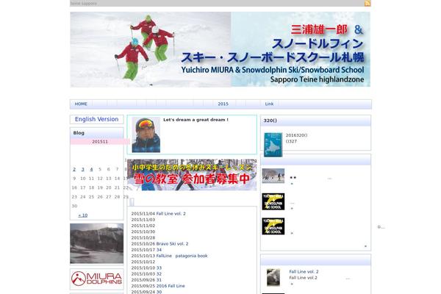Click the Blog panel heading
This screenshot has height=294, width=441.
click(x=97, y=133)
